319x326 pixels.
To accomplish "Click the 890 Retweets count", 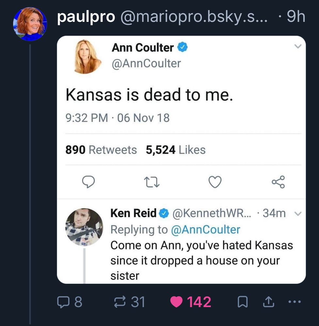I will pyautogui.click(x=101, y=150).
